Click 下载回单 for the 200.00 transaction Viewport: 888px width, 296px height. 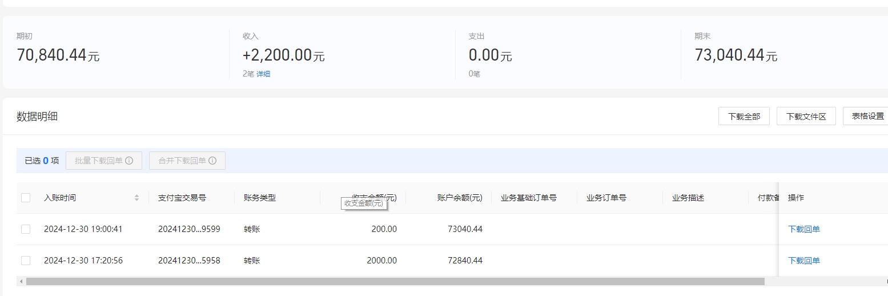point(804,229)
